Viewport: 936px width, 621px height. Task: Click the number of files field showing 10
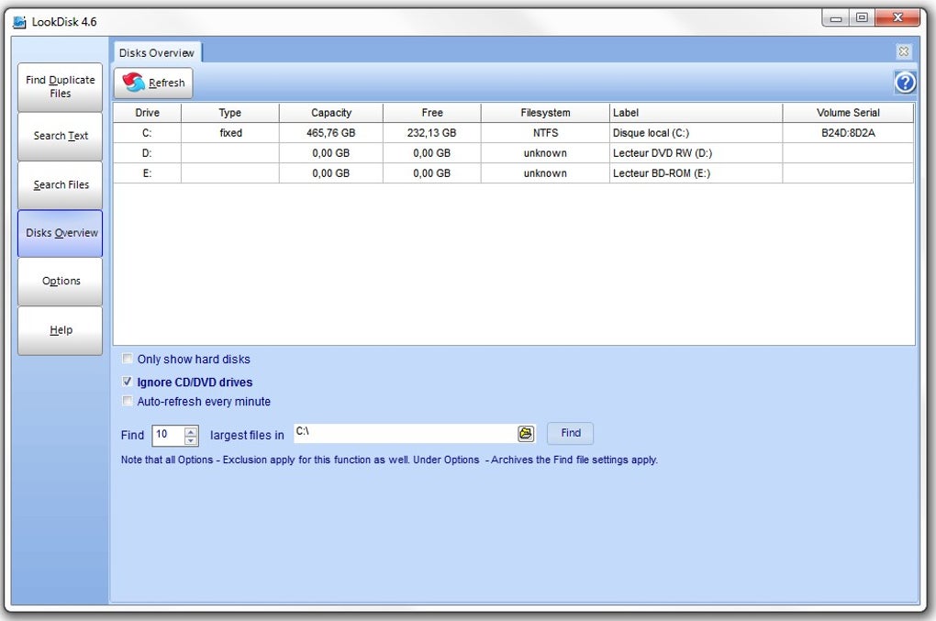(168, 435)
